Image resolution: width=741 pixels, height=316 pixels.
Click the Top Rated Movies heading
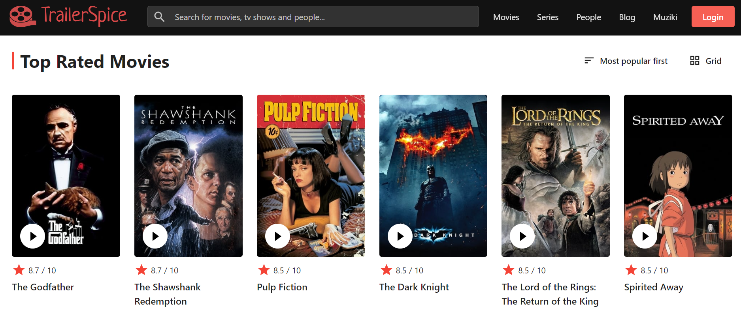95,62
